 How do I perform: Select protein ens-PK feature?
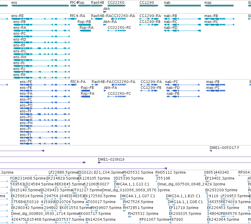[45, 144]
